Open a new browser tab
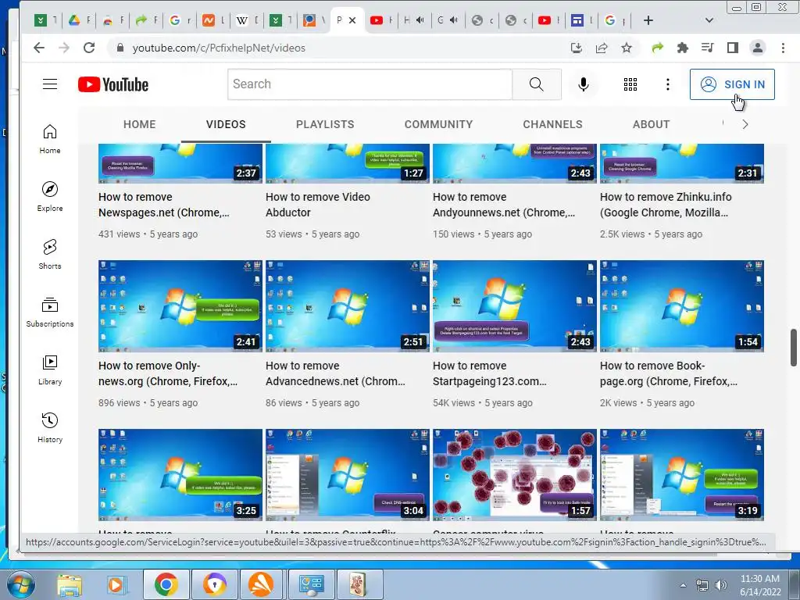 (x=648, y=20)
